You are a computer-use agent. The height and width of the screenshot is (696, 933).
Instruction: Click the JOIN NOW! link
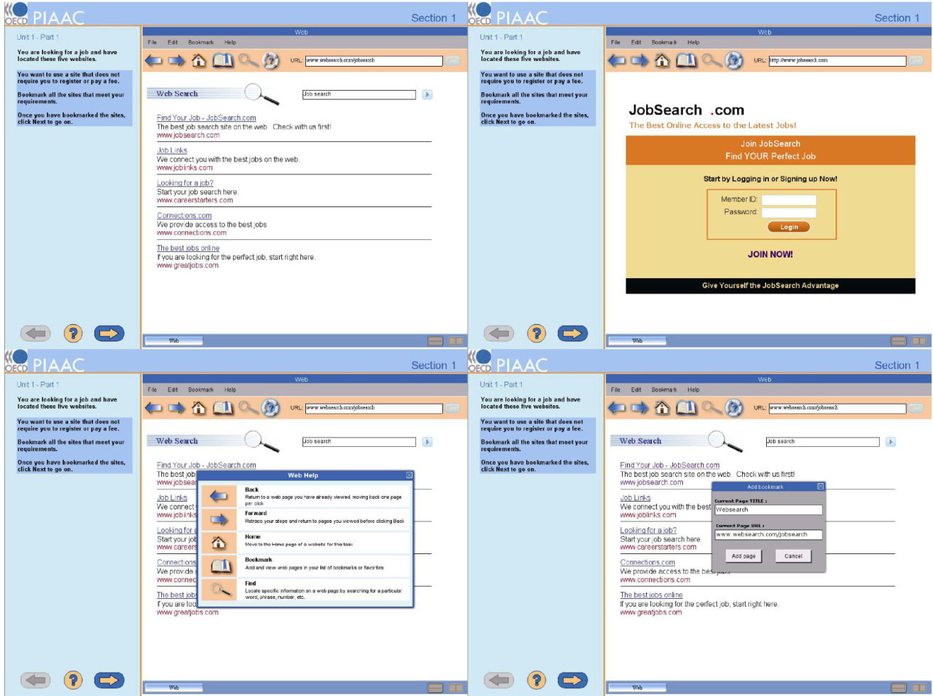[x=770, y=254]
